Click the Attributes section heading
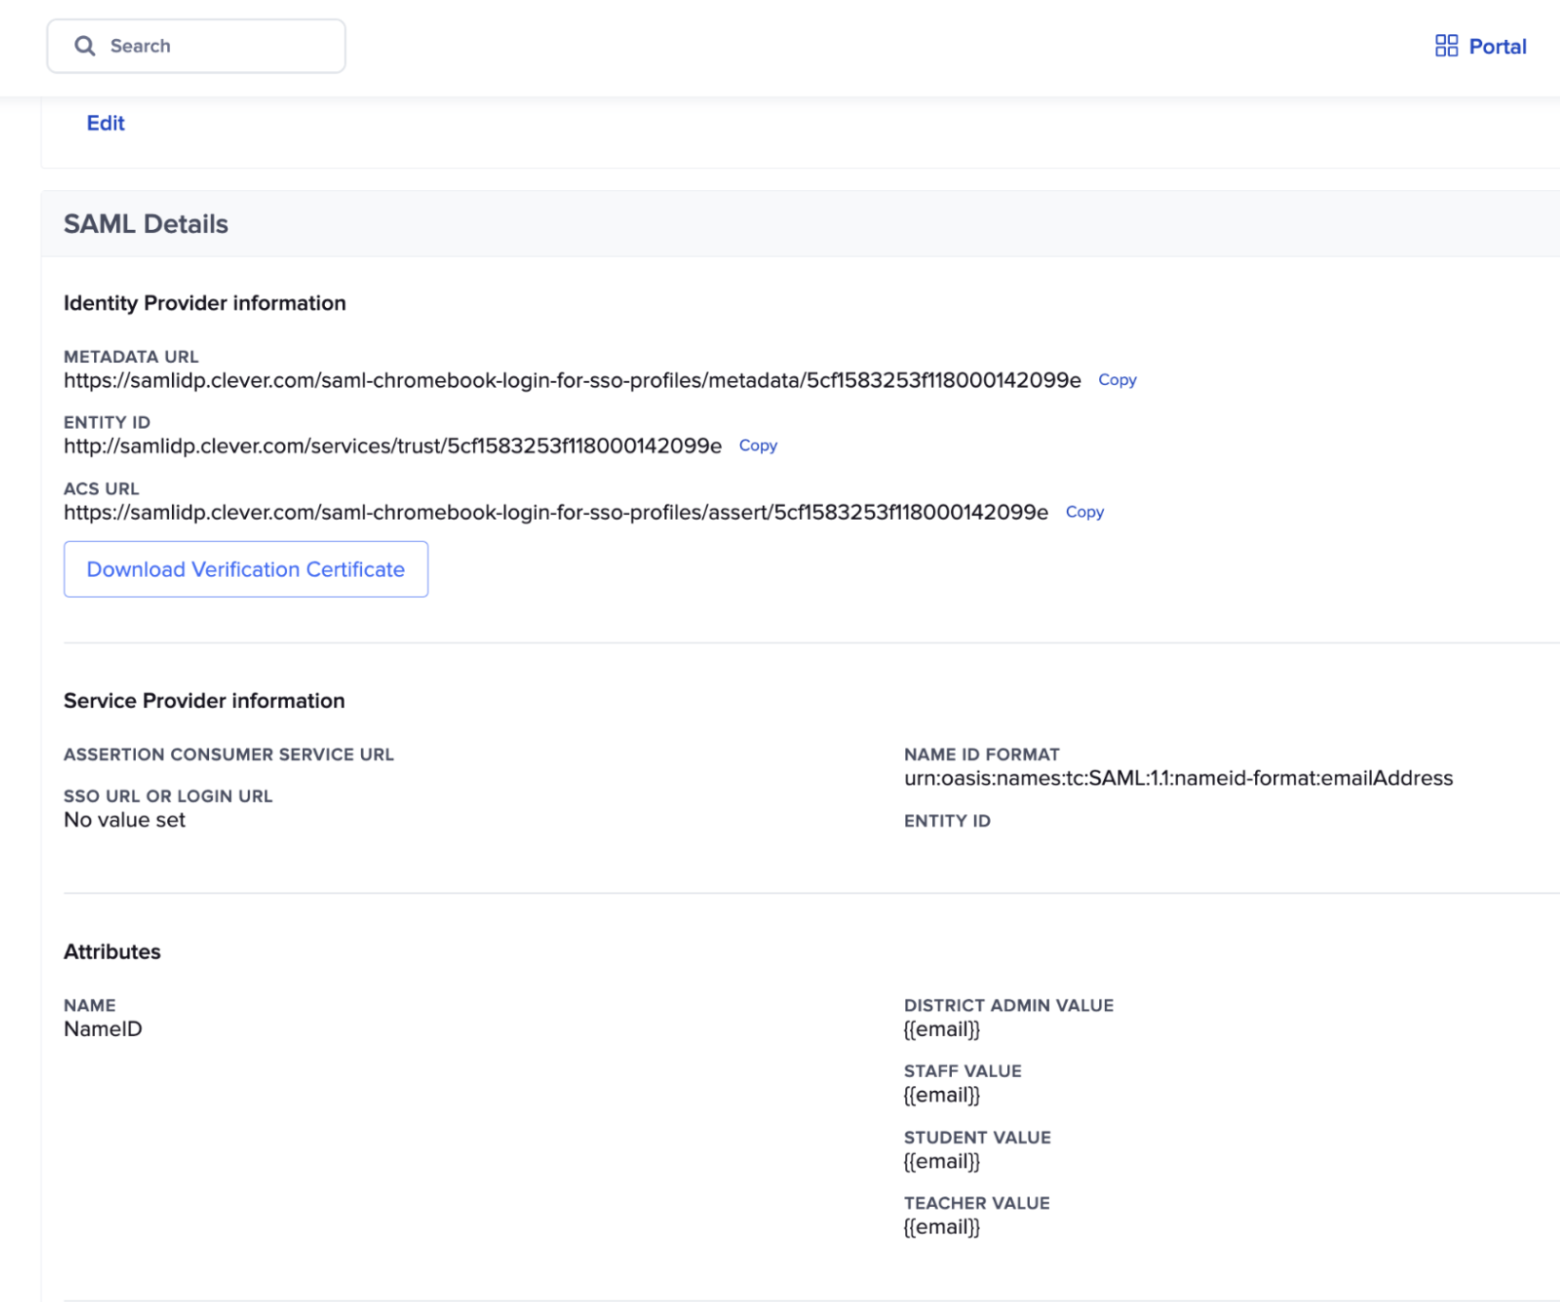 pyautogui.click(x=111, y=951)
